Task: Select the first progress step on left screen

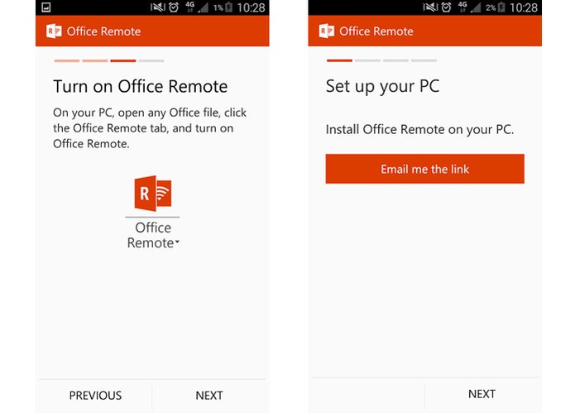Action: tap(67, 61)
